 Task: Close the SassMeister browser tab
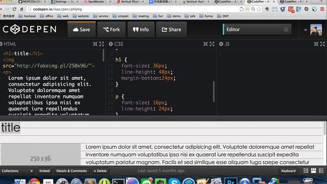pos(110,2)
